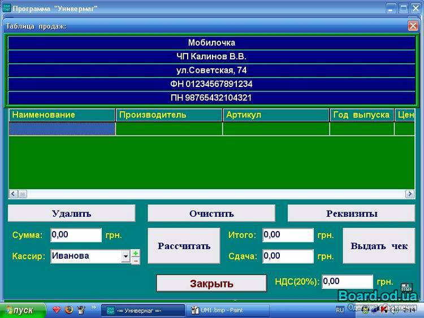This screenshot has height=318, width=424.
Task: Click the Реквизиты button
Action: pos(352,214)
